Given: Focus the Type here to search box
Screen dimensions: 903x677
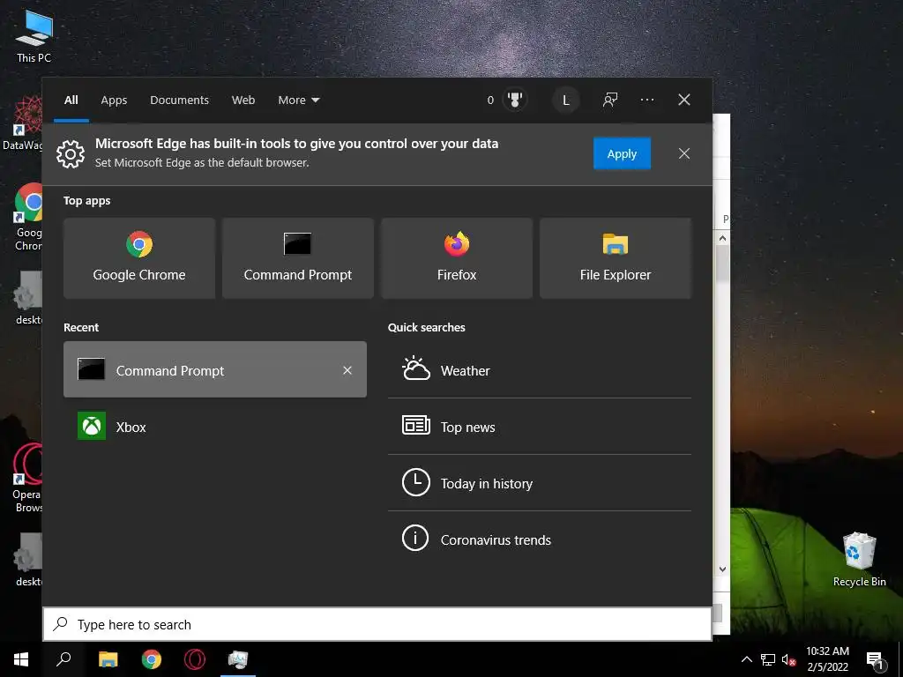Looking at the screenshot, I should [377, 624].
